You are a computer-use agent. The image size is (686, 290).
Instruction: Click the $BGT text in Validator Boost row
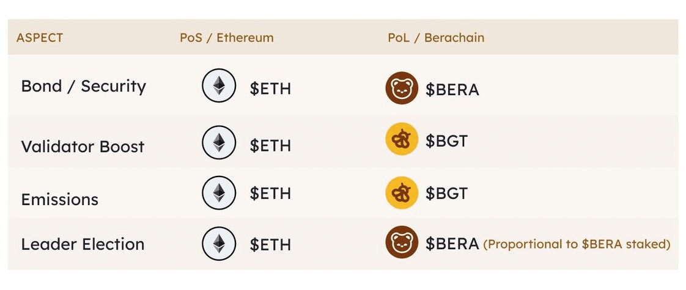446,141
